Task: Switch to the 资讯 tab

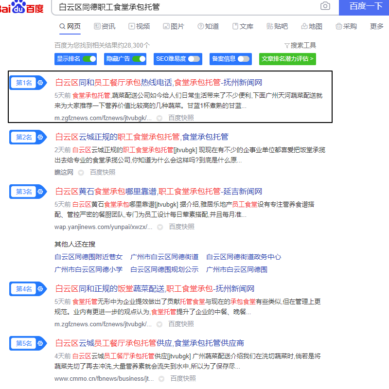Action: (105, 26)
